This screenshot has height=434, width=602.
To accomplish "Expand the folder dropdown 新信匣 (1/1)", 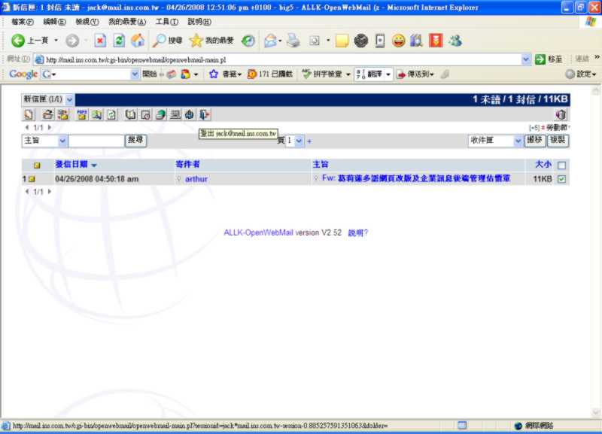I will [69, 99].
